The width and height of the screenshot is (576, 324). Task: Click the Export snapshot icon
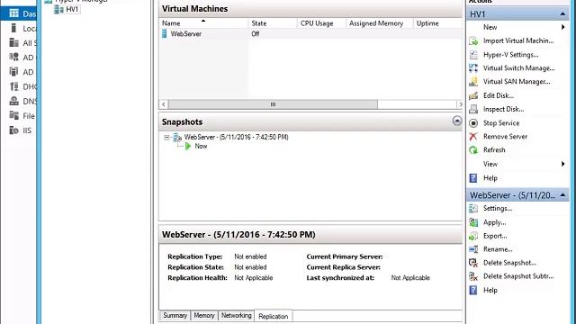pyautogui.click(x=473, y=236)
